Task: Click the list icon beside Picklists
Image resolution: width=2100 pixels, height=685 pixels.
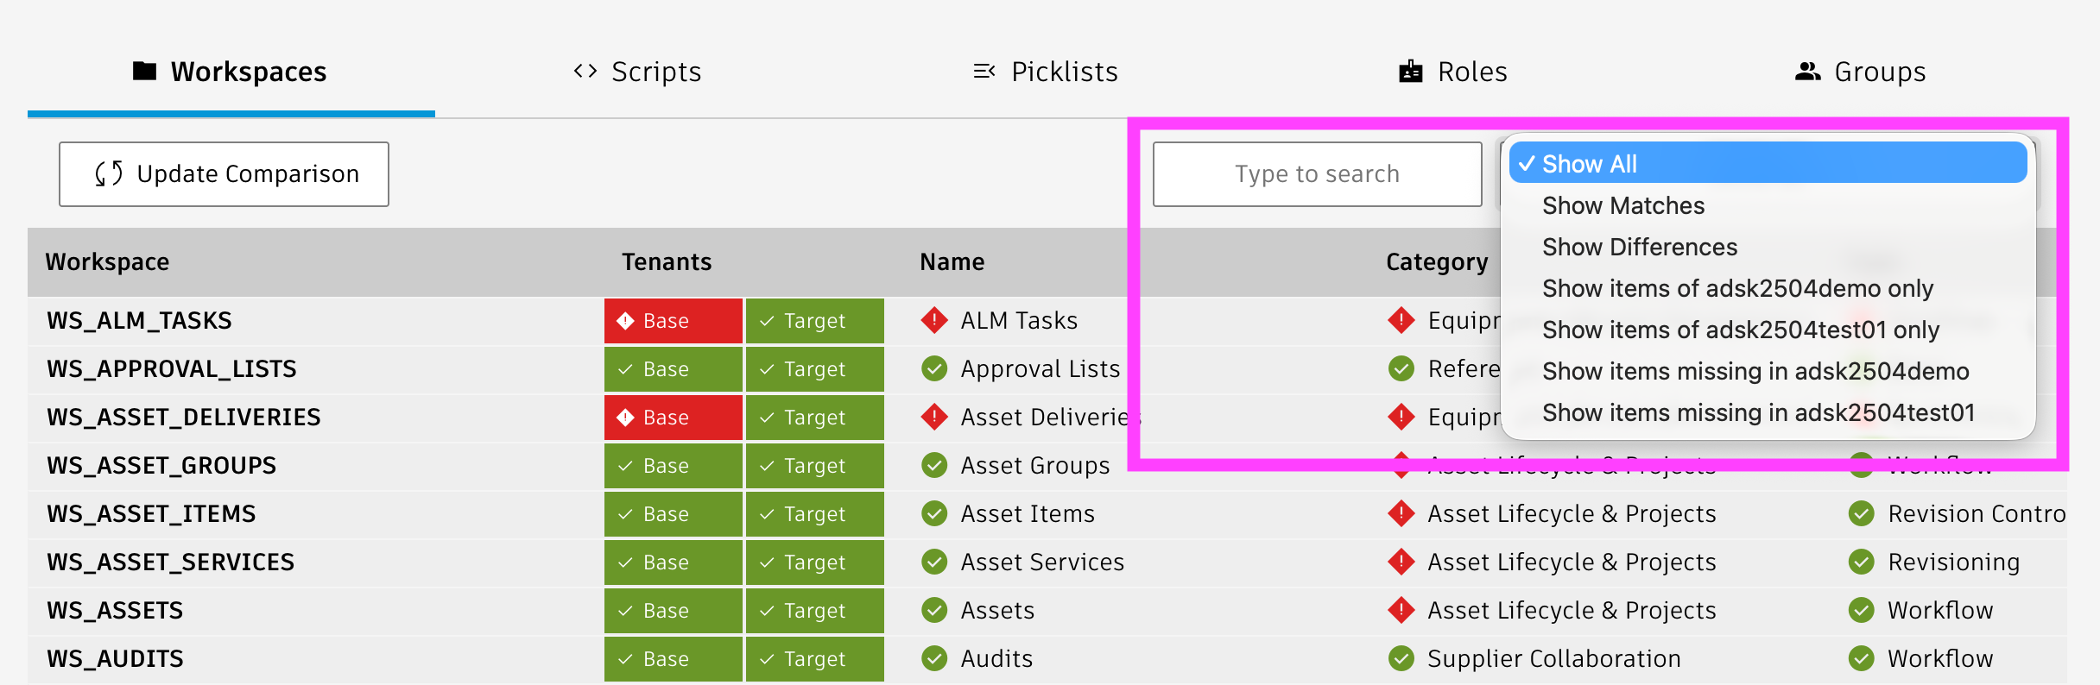Action: point(984,71)
